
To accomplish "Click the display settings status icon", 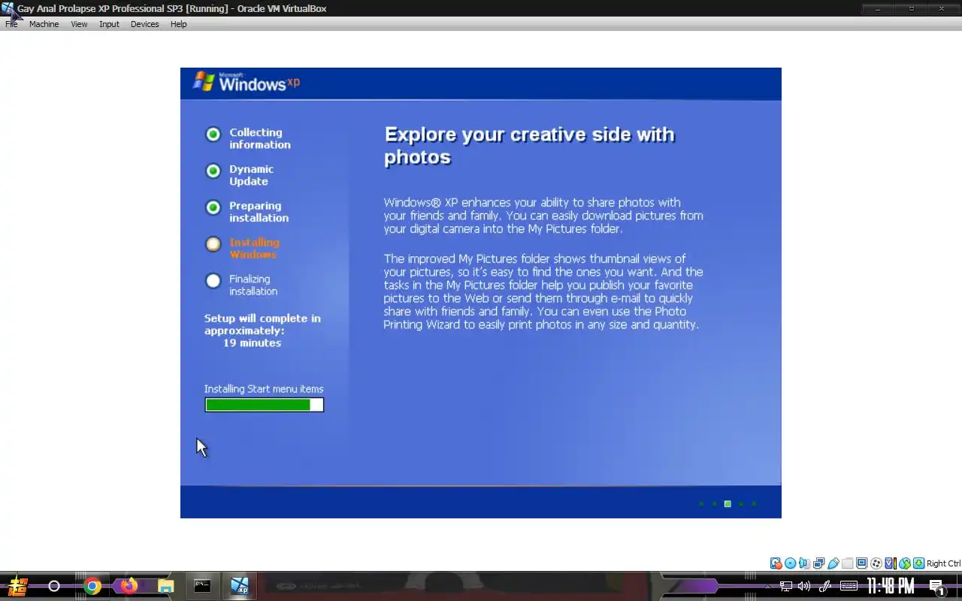I will click(861, 563).
